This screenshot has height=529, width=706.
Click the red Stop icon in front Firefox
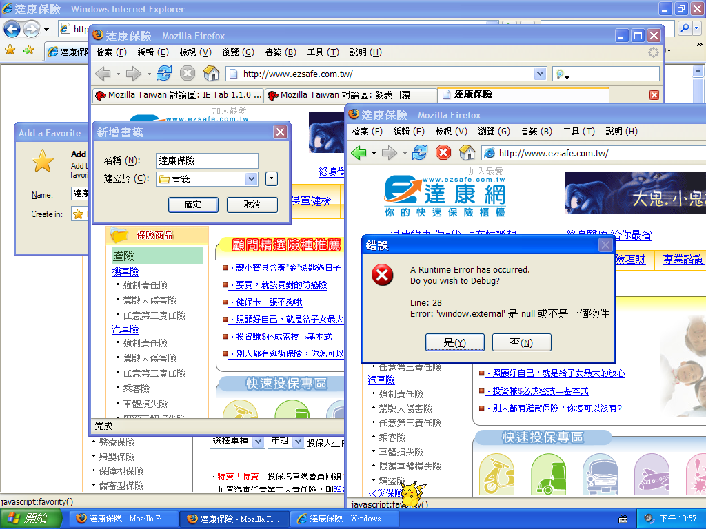[443, 152]
